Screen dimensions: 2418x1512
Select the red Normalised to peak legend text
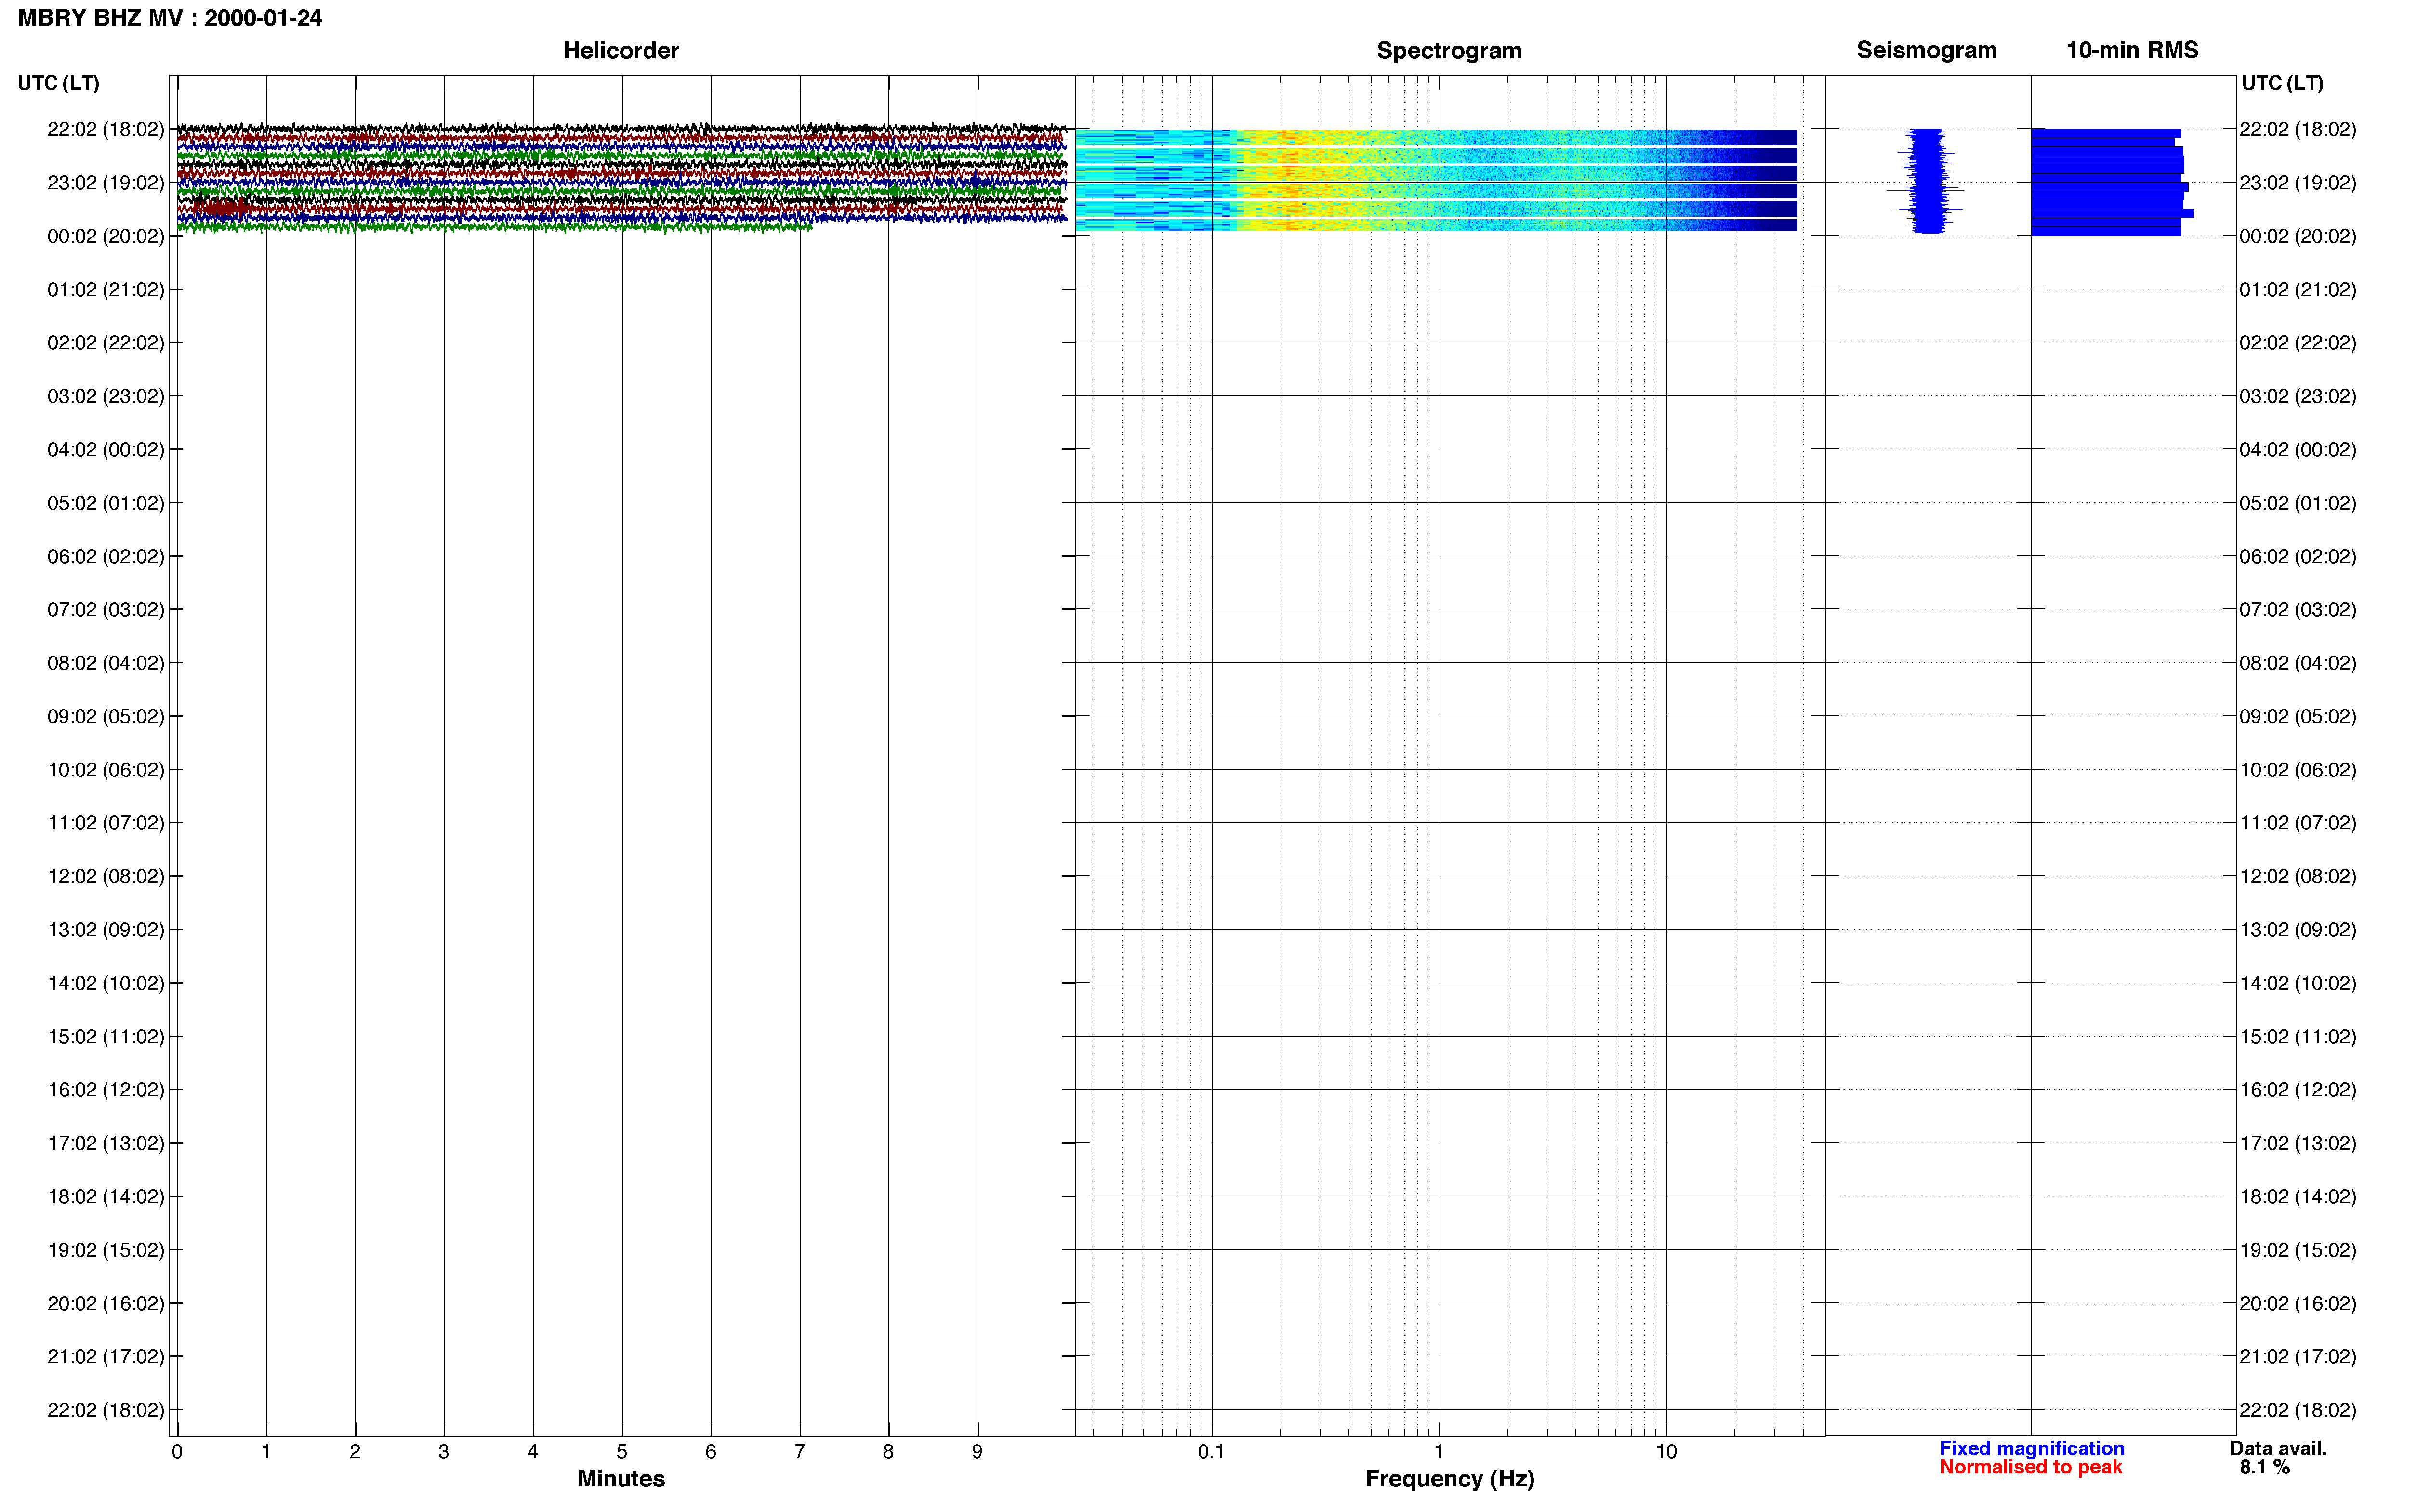[x=2030, y=1467]
